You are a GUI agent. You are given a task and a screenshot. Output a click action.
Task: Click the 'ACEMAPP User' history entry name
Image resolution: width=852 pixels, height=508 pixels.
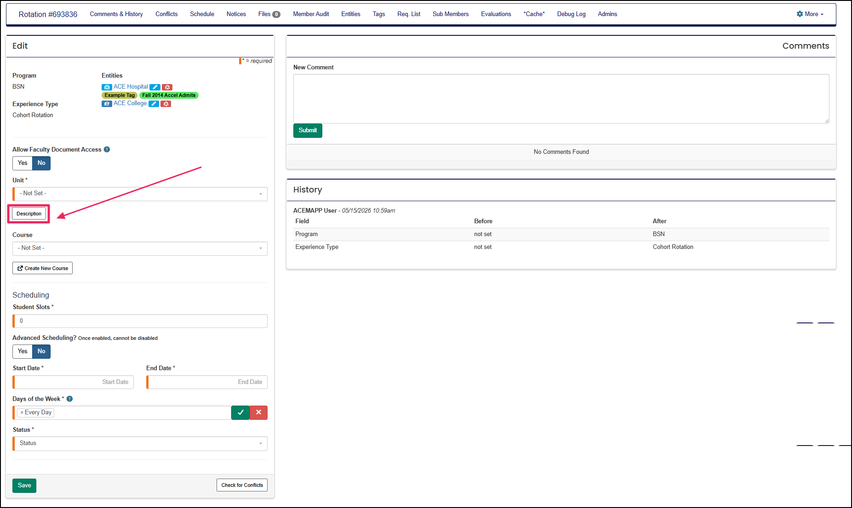tap(315, 210)
